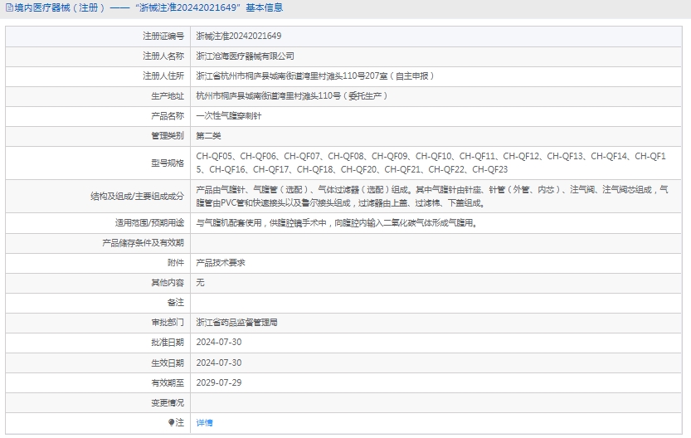The width and height of the screenshot is (691, 438).
Task: Click the bullet icon next to 注 label
Action: click(x=172, y=422)
